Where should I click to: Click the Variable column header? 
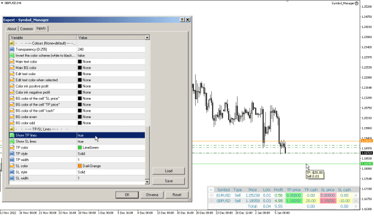pyautogui.click(x=43, y=38)
